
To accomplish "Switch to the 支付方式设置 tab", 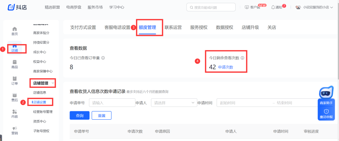I will click(83, 27).
